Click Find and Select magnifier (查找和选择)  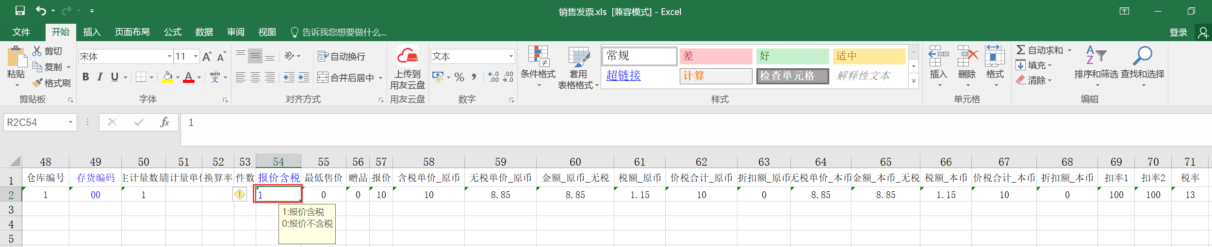point(1142,67)
